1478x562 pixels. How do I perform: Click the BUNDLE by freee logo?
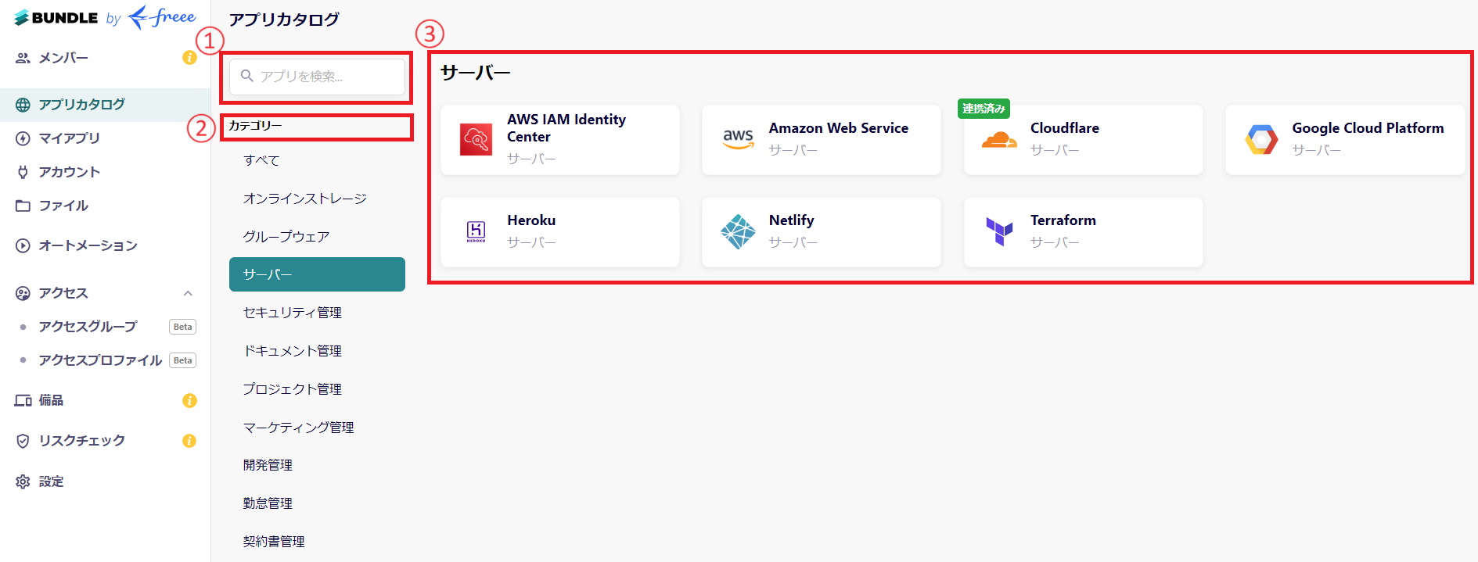tap(105, 17)
